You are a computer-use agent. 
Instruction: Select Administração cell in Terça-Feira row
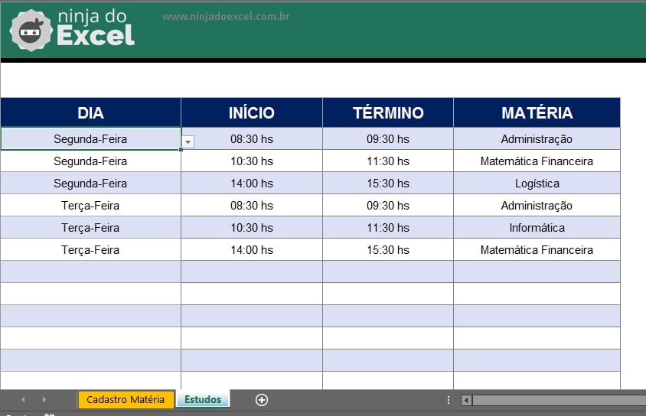pos(537,206)
